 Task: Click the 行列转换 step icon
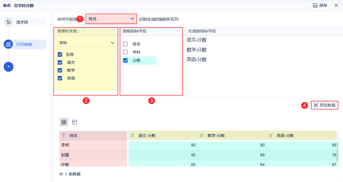[8, 44]
